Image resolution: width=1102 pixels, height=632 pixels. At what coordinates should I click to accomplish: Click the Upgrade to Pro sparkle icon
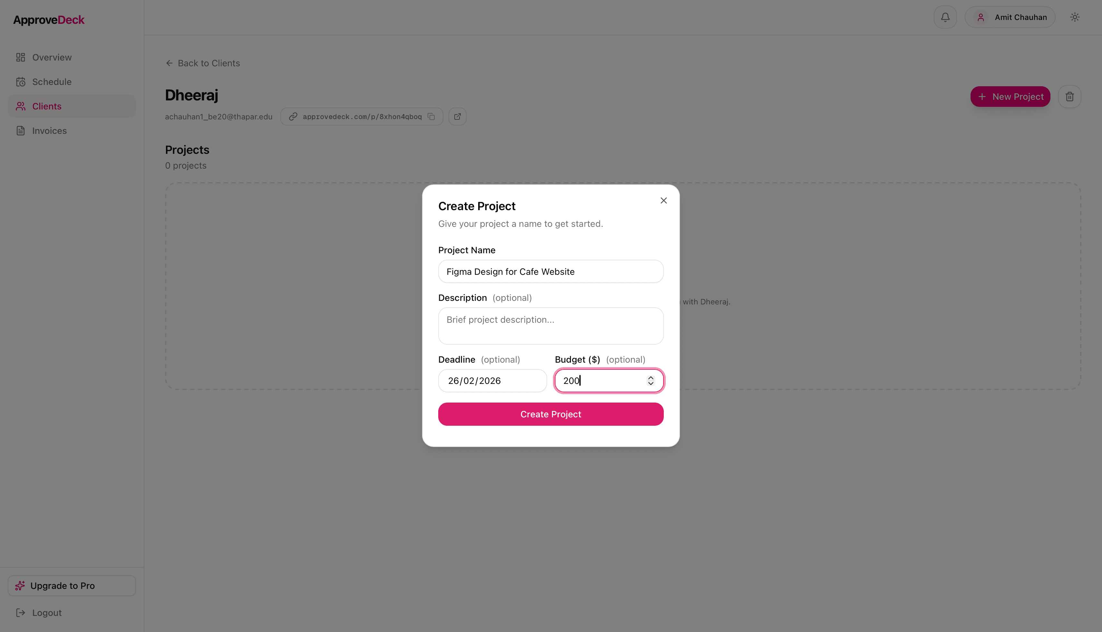click(x=20, y=585)
